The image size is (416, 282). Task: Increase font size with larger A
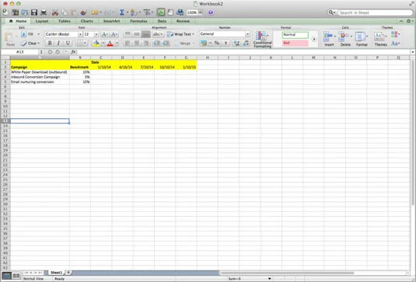coord(105,34)
